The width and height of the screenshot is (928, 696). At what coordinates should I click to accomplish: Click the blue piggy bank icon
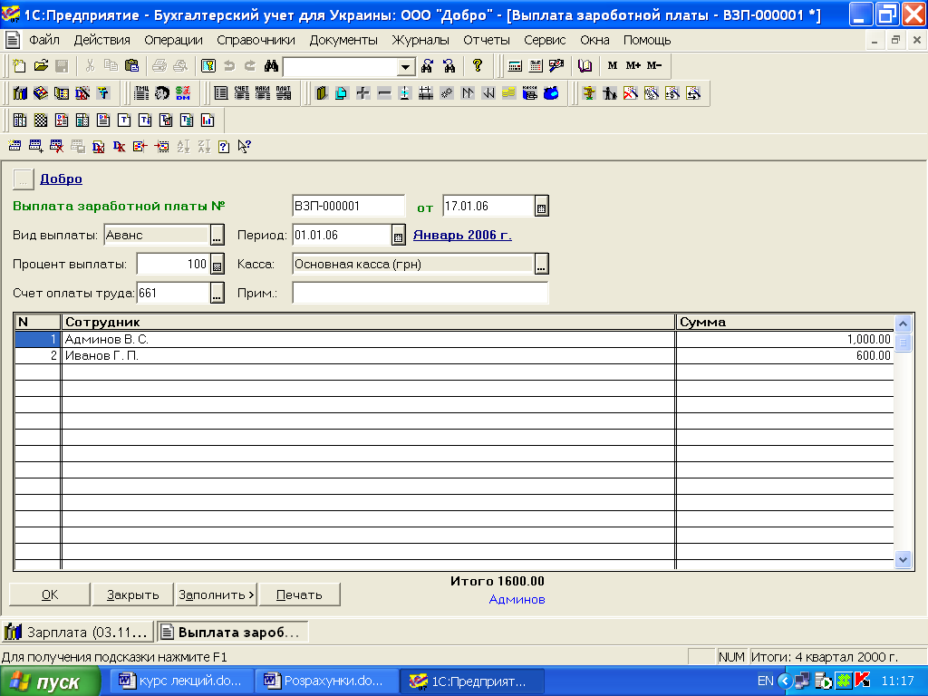[551, 93]
